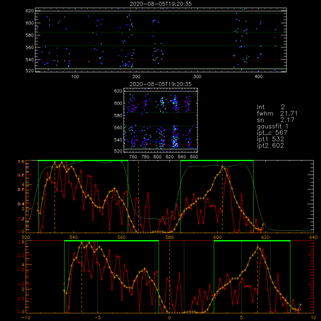Viewport: 321px width, 321px height.
Task: Click x-axis label 300 of the top panel
Action: (197, 77)
